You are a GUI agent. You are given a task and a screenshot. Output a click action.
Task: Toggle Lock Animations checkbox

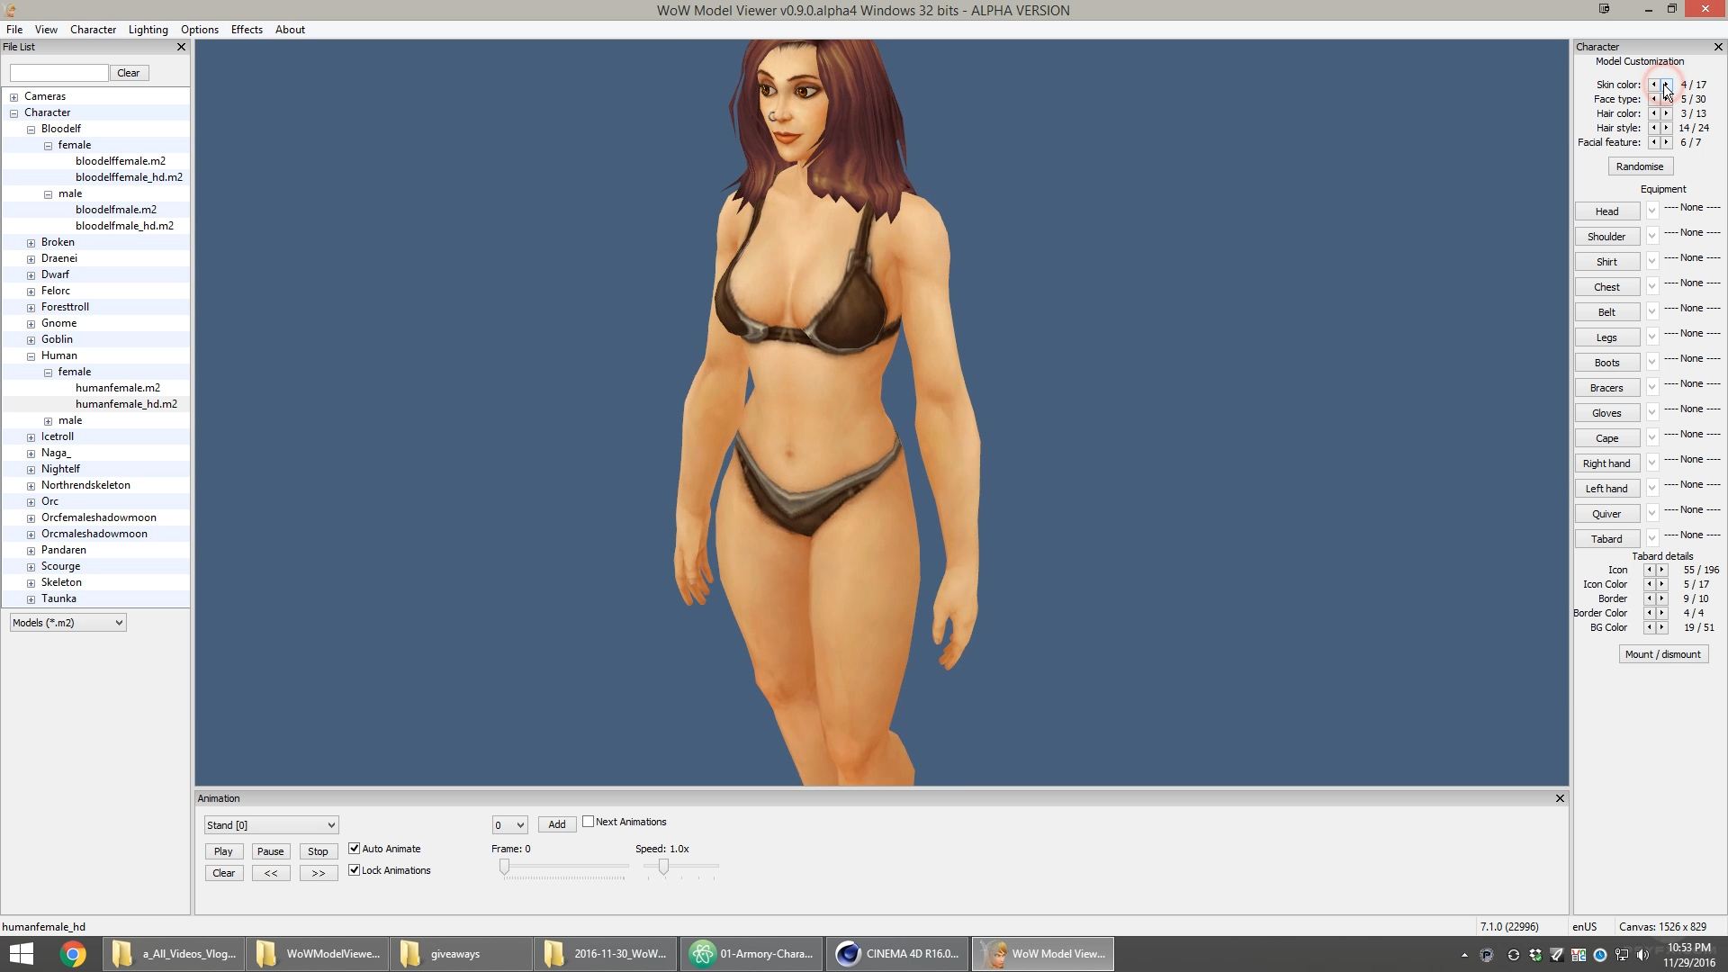(x=354, y=870)
